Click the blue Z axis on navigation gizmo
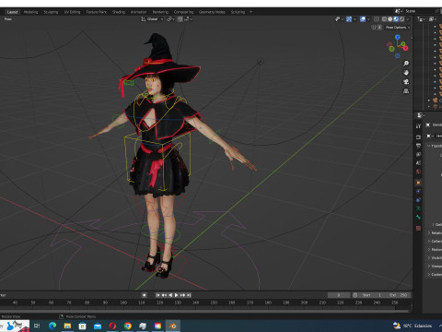 coord(398,37)
